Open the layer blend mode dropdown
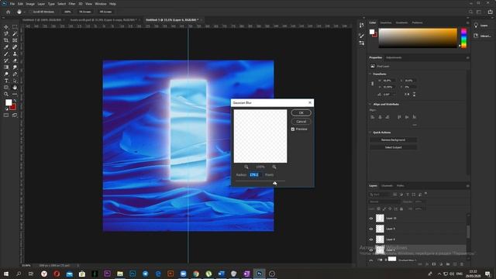This screenshot has width=496, height=279. 384,201
